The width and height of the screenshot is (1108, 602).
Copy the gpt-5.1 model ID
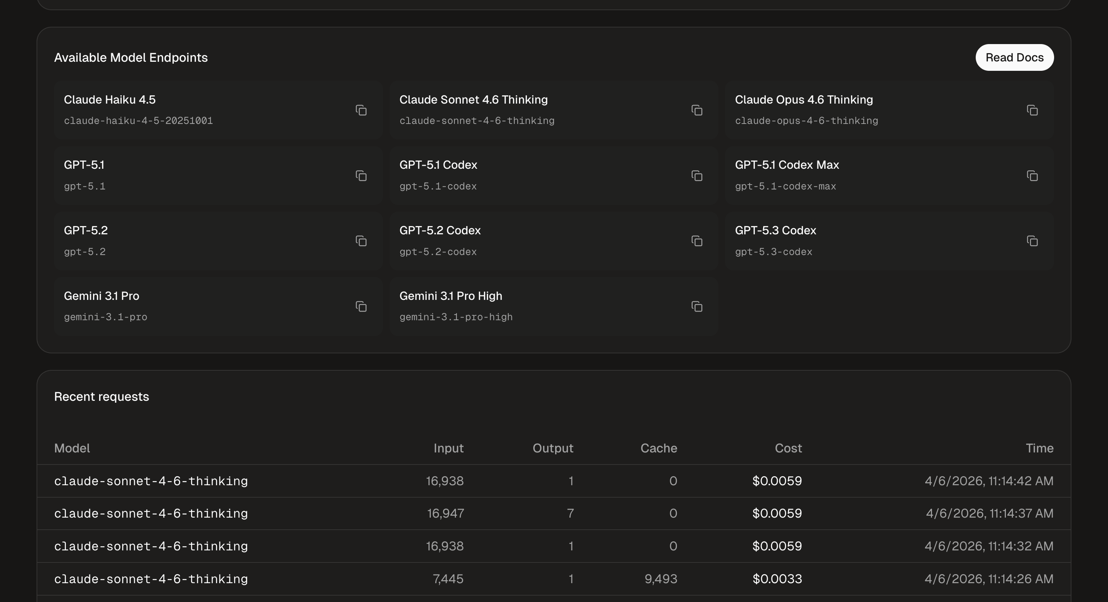pos(361,176)
